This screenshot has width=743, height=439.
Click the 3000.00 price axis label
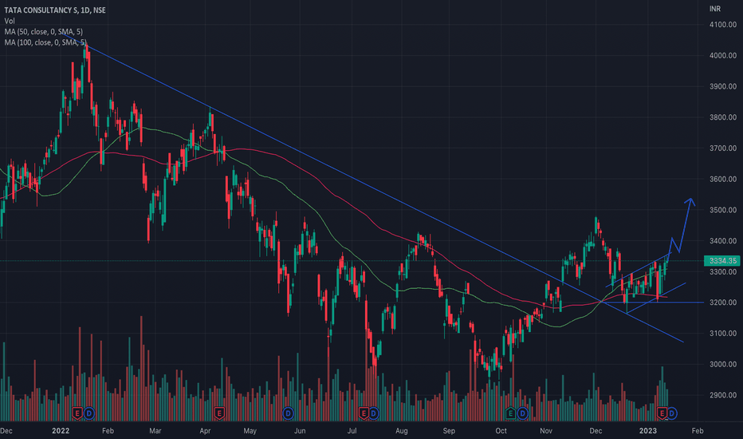tap(722, 364)
